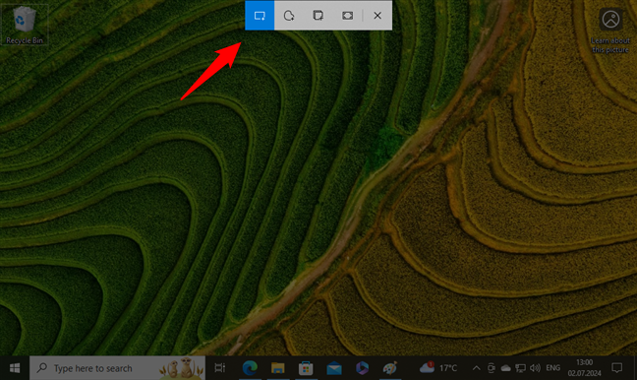Switch the ENG input language
The height and width of the screenshot is (380, 637).
coord(552,368)
